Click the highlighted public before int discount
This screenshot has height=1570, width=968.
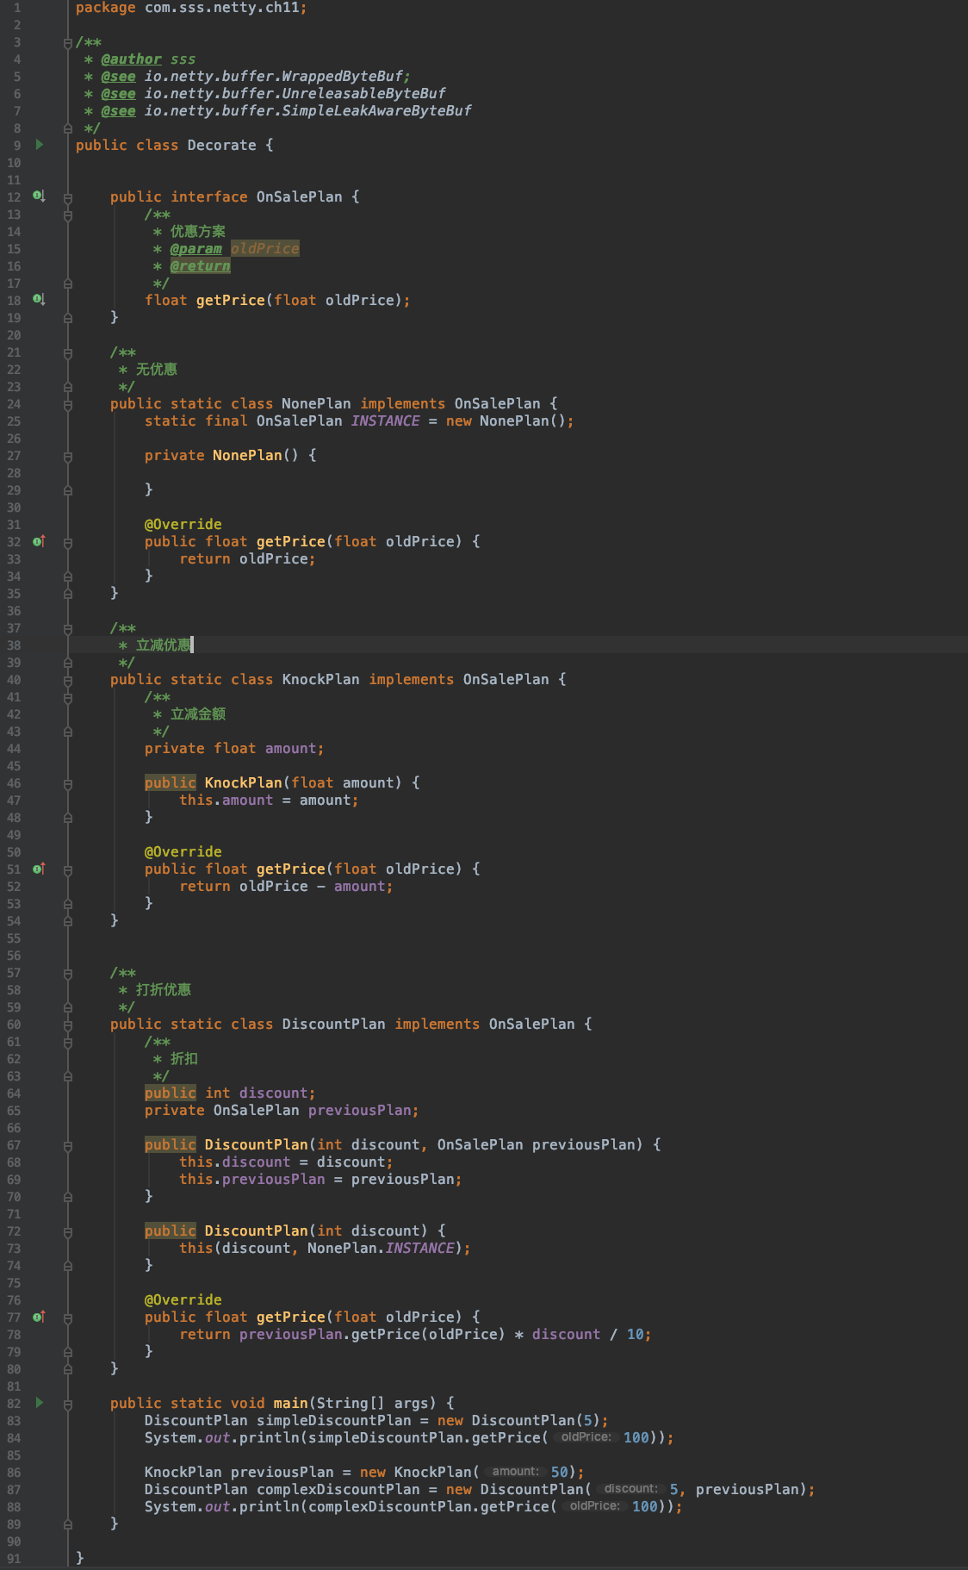tap(171, 1093)
